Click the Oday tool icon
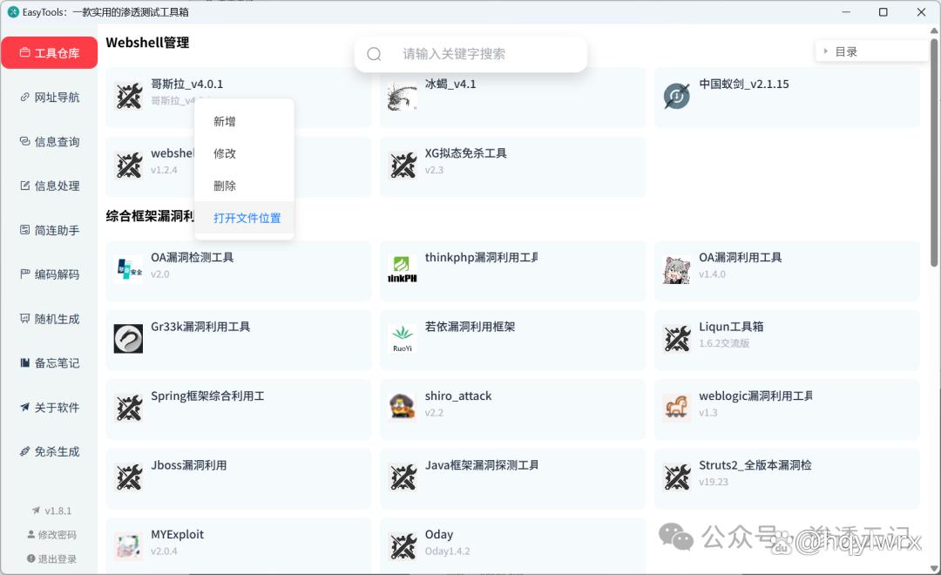The image size is (941, 575). pyautogui.click(x=403, y=546)
